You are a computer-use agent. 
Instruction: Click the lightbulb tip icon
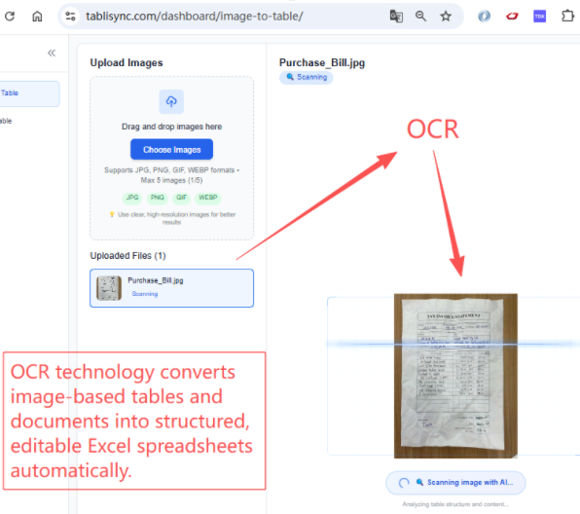[x=112, y=214]
